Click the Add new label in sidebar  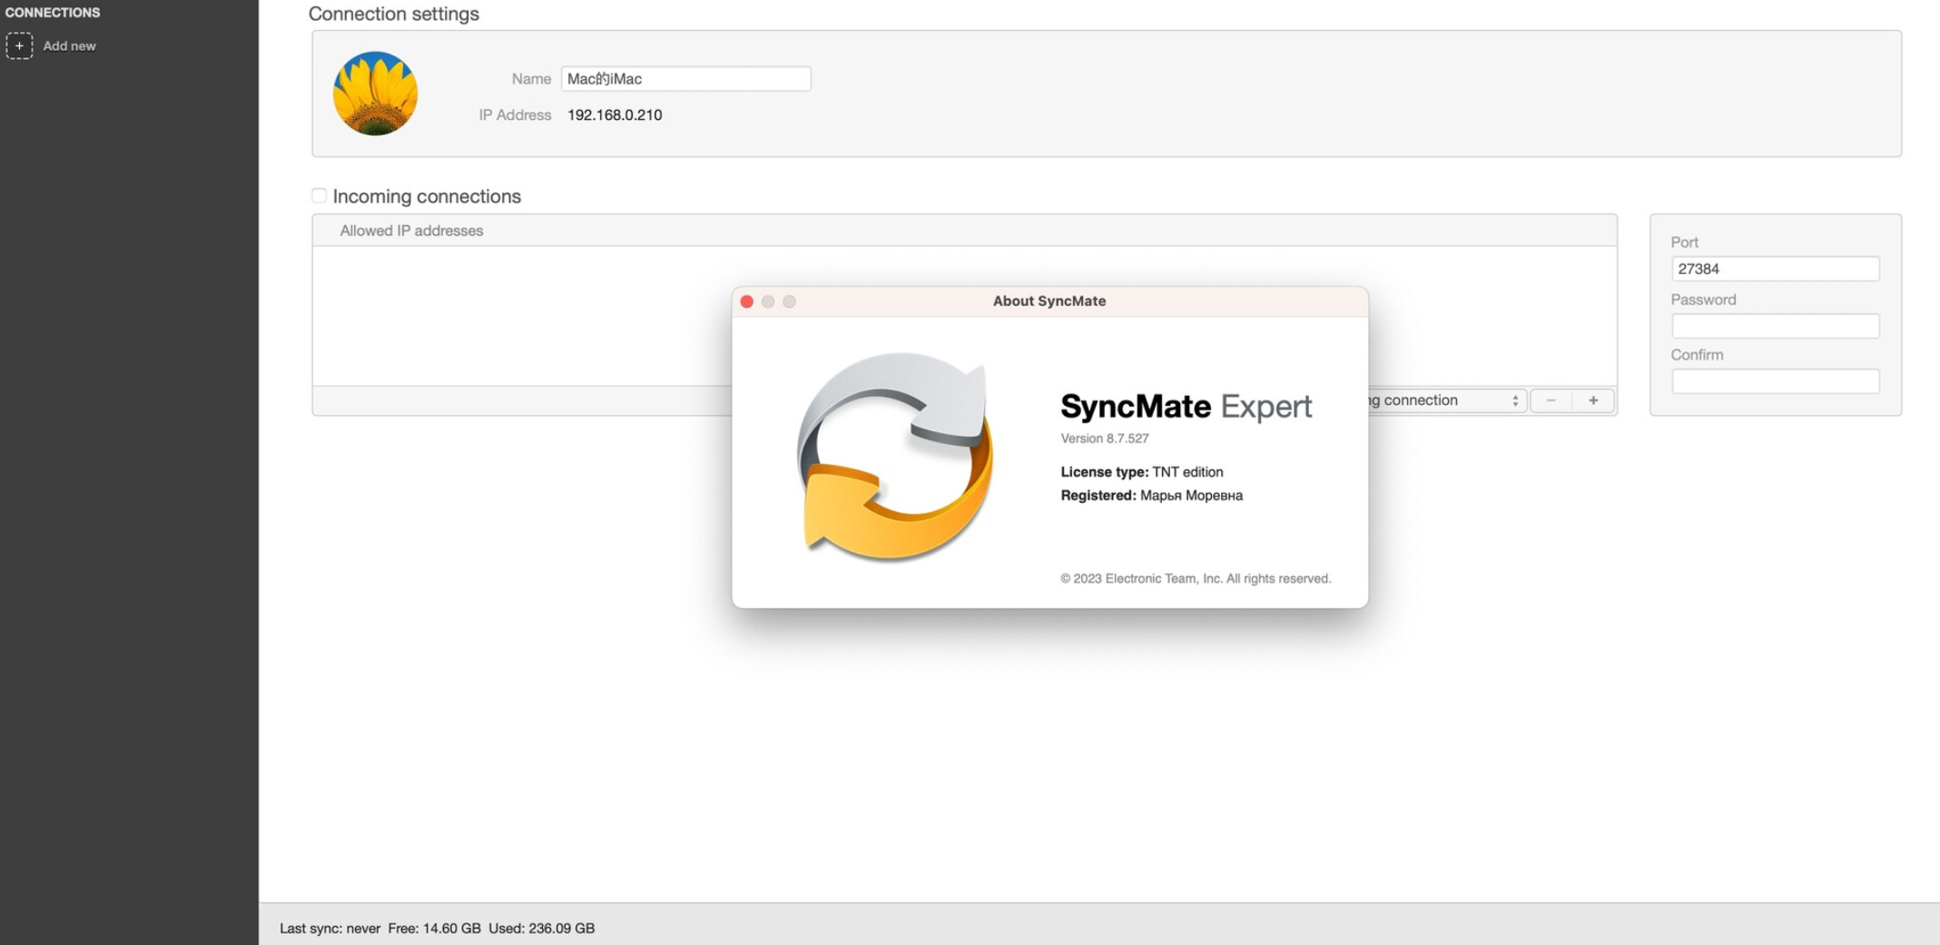tap(69, 45)
